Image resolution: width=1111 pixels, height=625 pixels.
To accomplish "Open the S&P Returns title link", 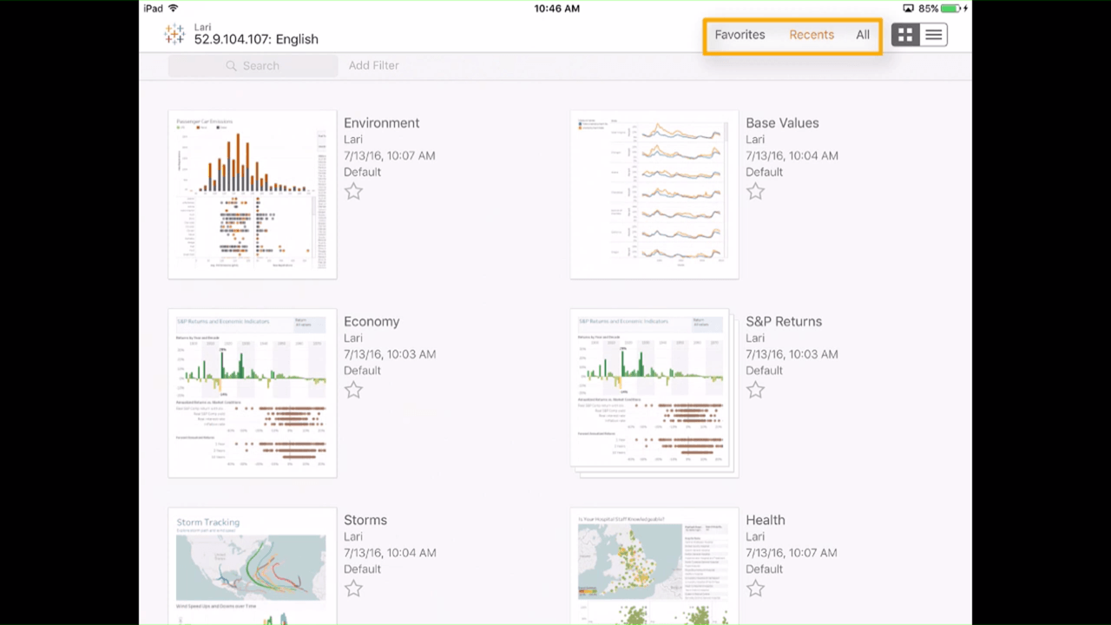I will (784, 321).
